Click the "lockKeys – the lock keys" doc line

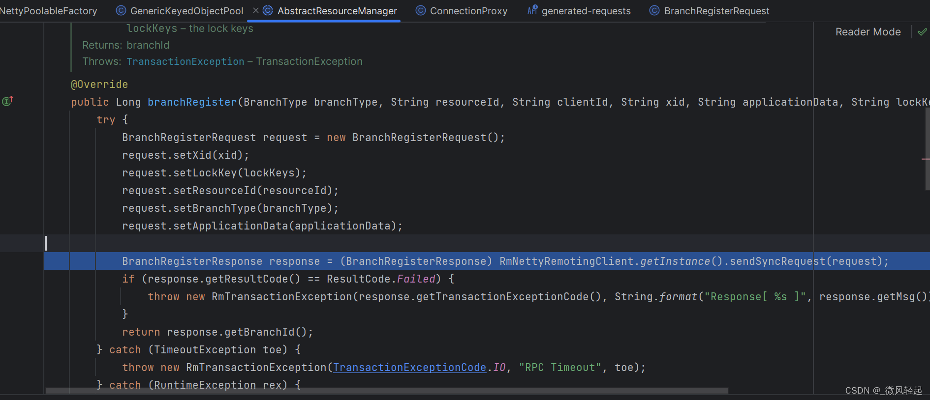(x=190, y=29)
